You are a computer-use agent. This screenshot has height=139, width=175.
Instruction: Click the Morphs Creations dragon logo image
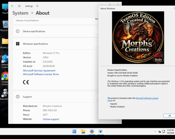[138, 37]
